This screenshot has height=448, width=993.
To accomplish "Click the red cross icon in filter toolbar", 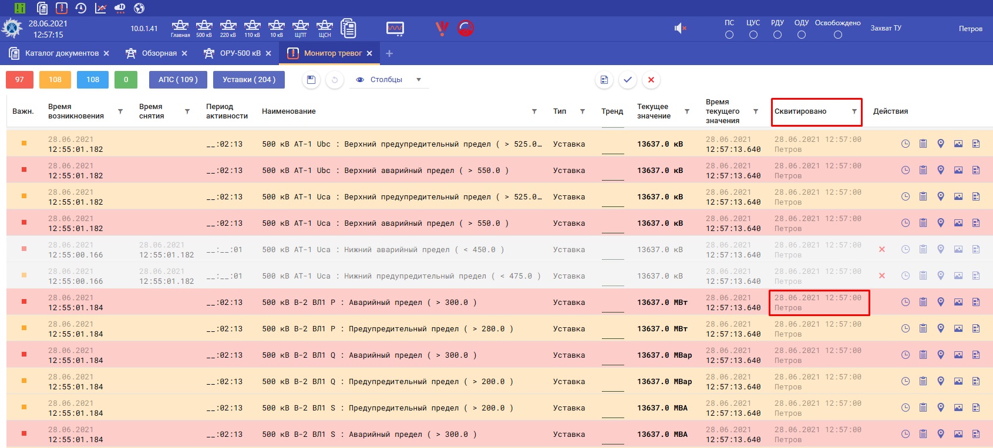I will [x=651, y=80].
